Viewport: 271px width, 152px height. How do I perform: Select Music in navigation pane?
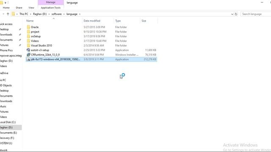pyautogui.click(x=3, y=106)
